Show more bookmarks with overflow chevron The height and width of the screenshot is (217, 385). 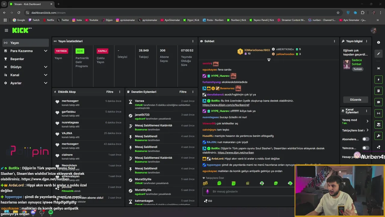click(x=378, y=20)
